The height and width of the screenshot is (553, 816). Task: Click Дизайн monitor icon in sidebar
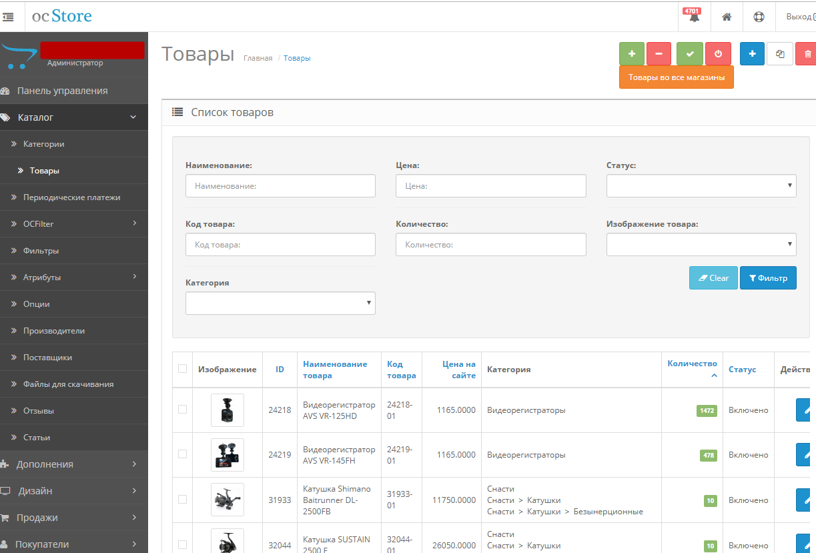[x=5, y=491]
